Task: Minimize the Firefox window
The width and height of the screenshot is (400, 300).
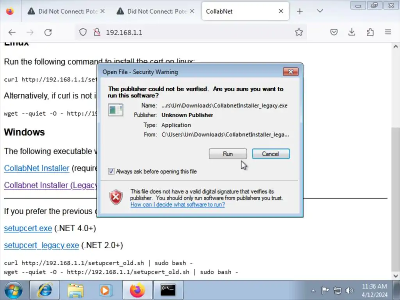Action: (x=358, y=5)
